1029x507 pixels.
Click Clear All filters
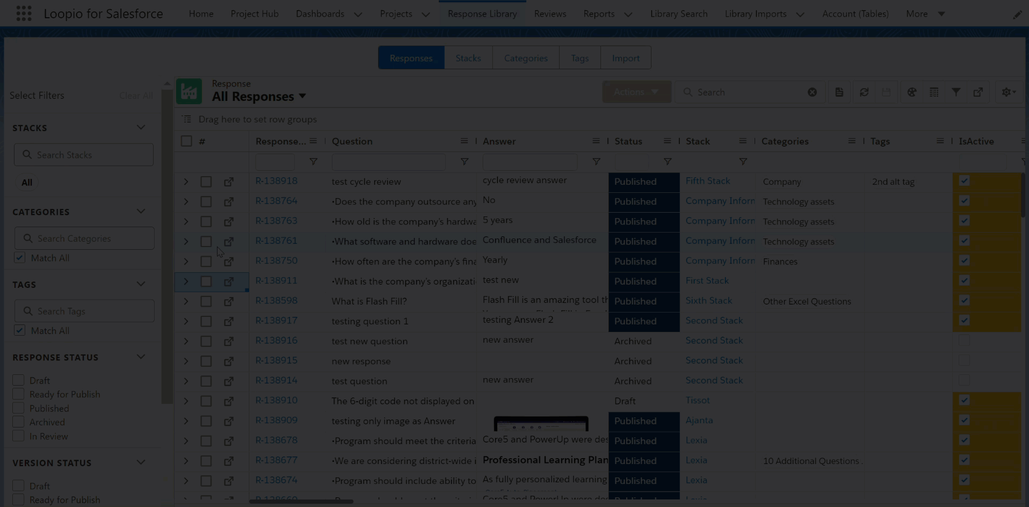point(136,96)
